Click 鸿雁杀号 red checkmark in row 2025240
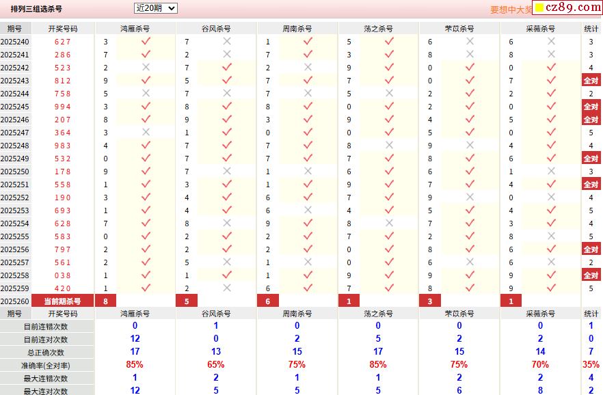Screen dimensions: 603x395 (146, 41)
